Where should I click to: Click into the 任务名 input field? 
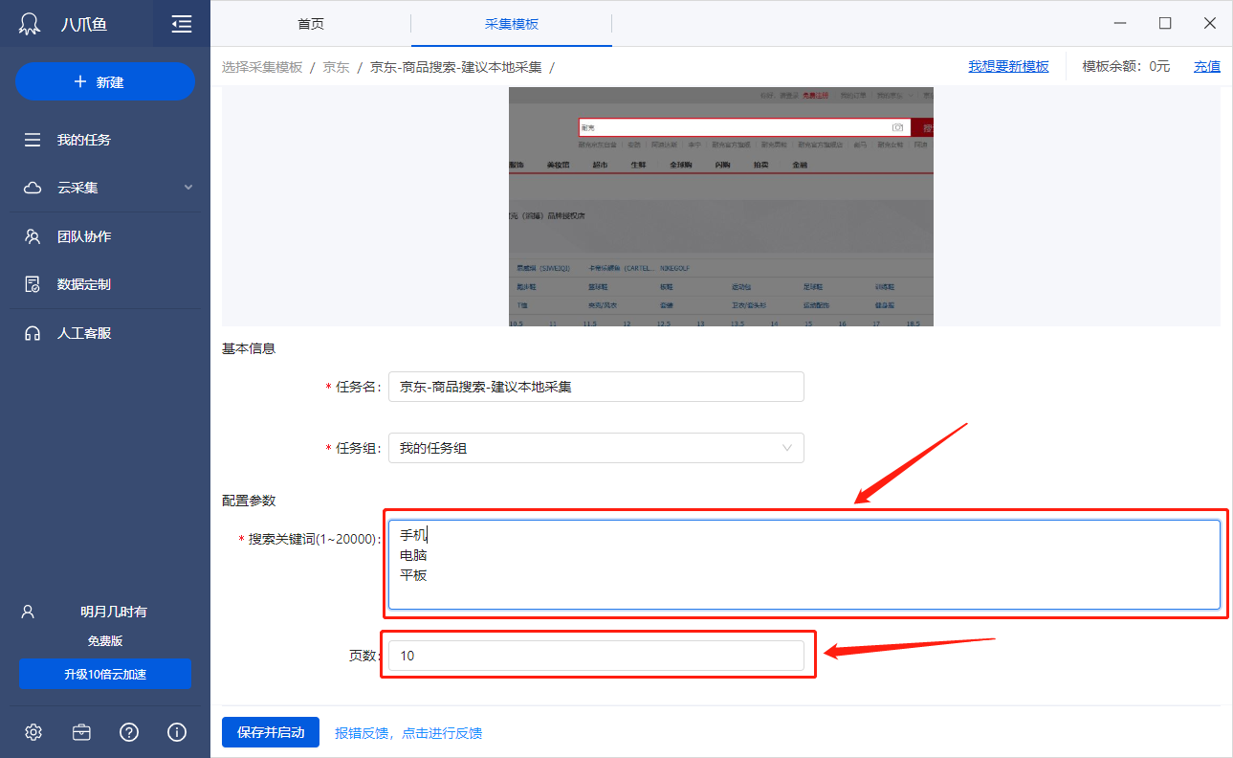596,387
